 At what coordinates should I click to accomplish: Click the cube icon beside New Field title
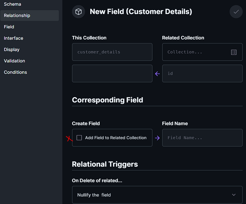(79, 12)
